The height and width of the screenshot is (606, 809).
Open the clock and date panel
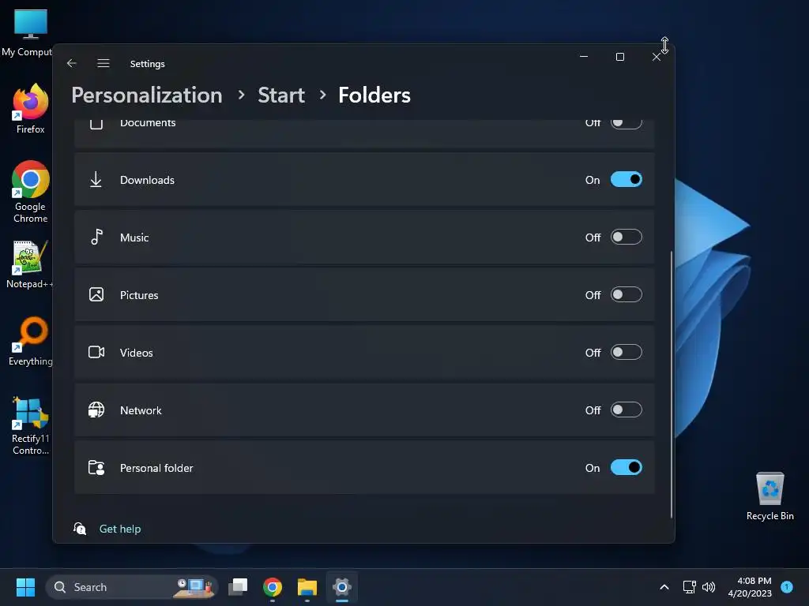750,587
